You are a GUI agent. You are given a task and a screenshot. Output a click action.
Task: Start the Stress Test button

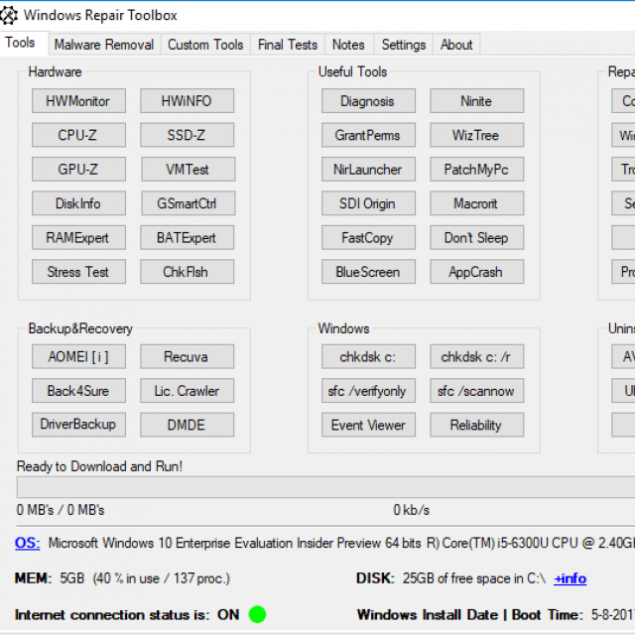point(78,271)
